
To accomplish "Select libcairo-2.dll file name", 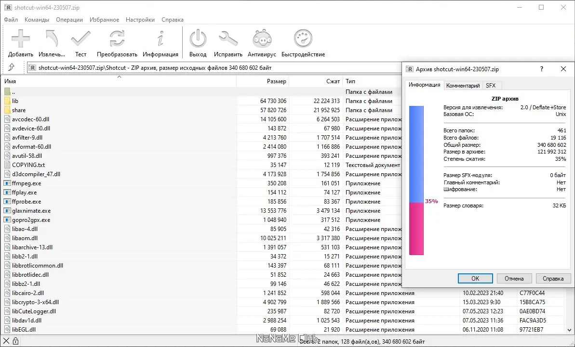I will click(x=28, y=293).
